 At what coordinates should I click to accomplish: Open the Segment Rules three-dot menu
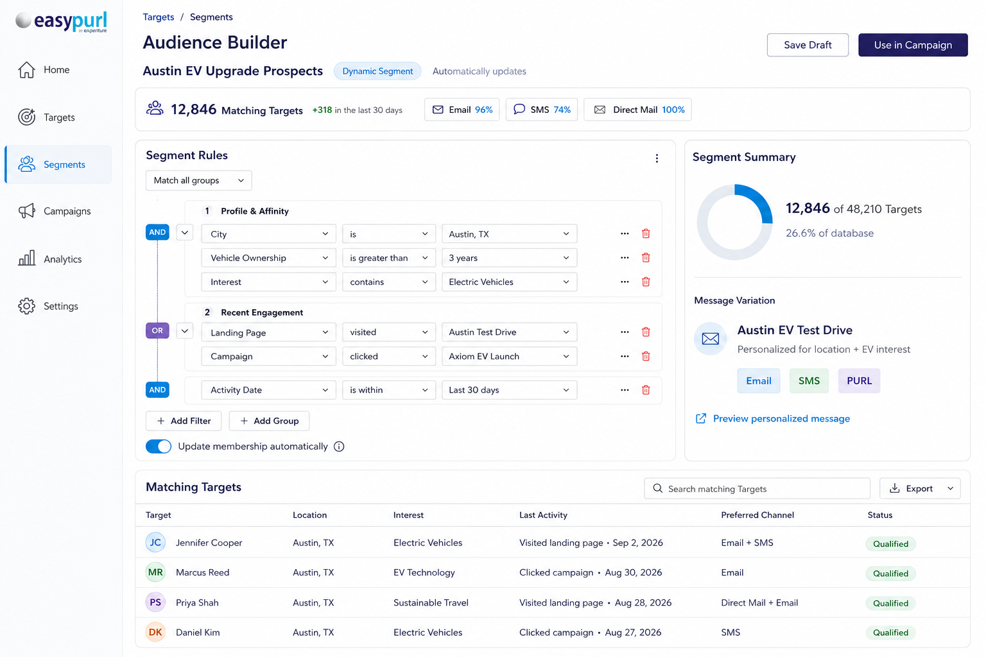[x=657, y=158]
